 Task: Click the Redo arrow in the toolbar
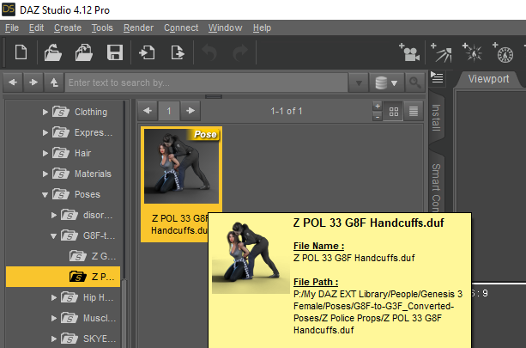[x=240, y=52]
